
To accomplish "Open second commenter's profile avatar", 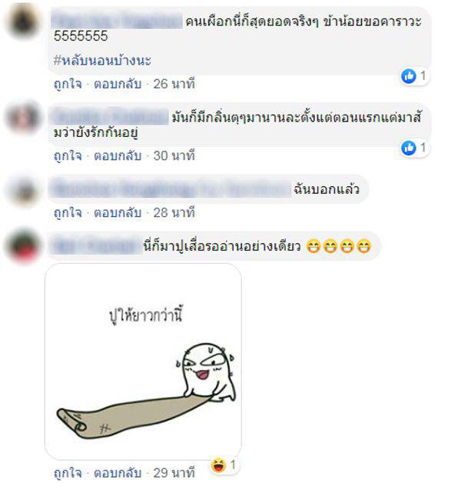I will tap(22, 117).
